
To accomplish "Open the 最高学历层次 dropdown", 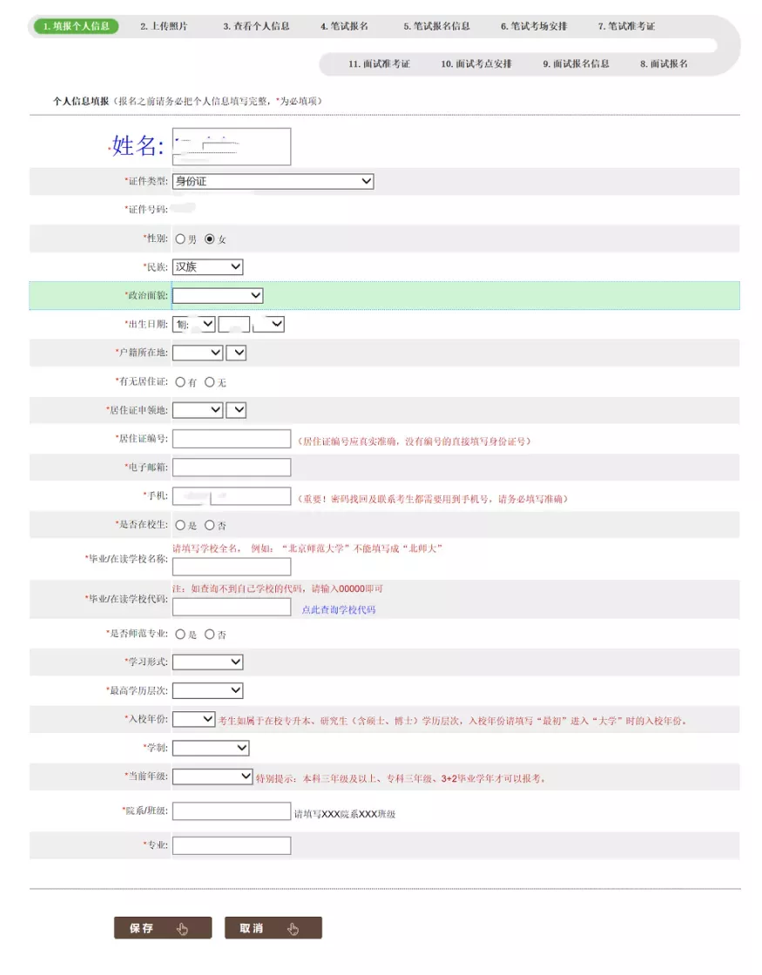I will [x=207, y=690].
